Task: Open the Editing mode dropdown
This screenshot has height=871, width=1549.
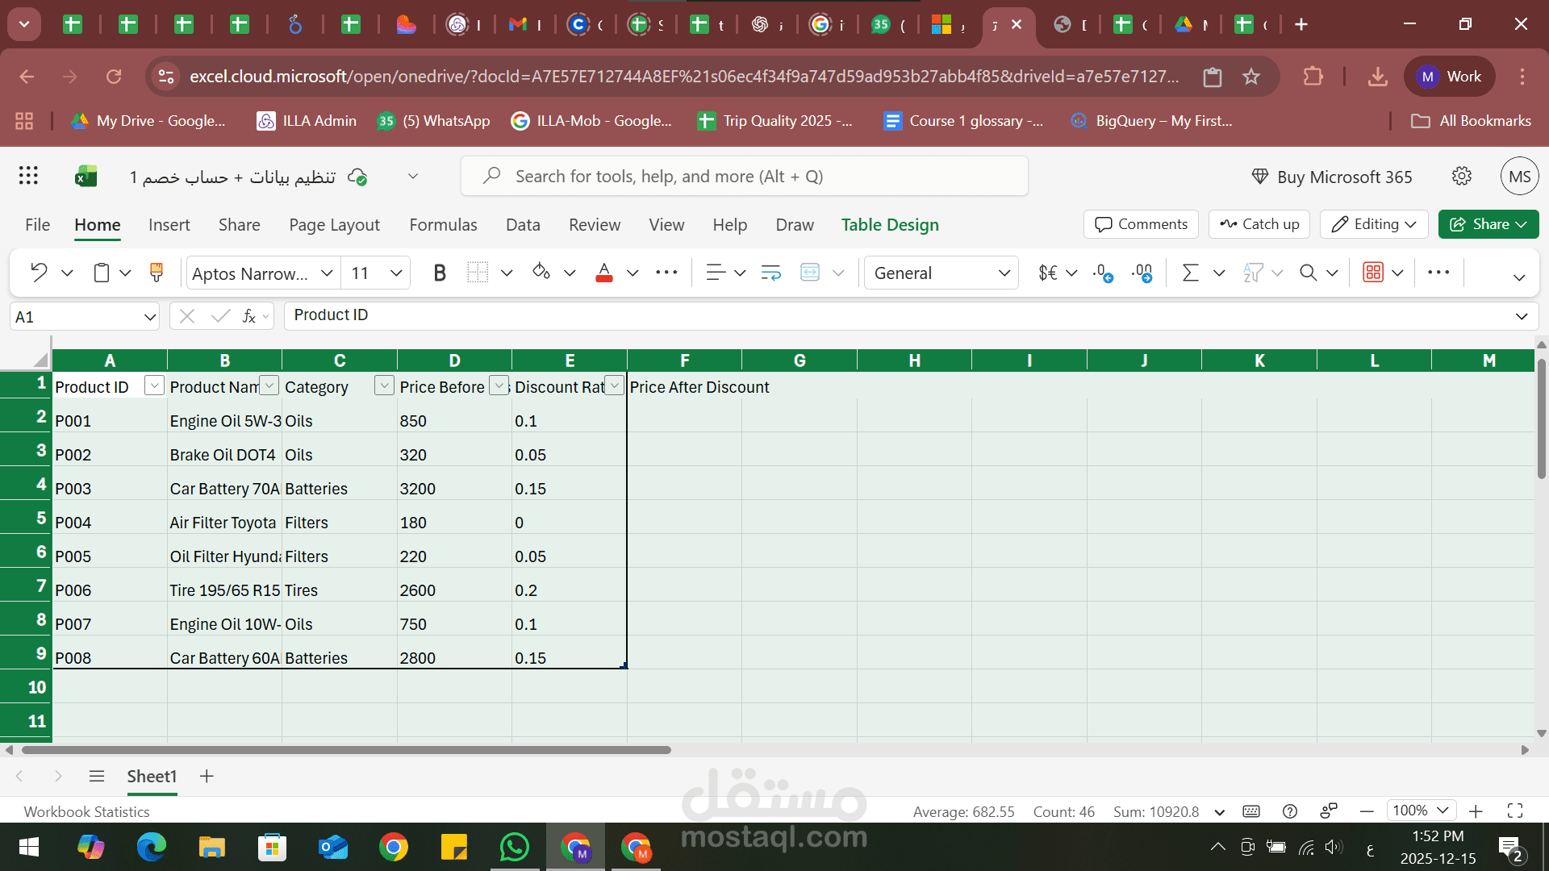Action: (1374, 224)
